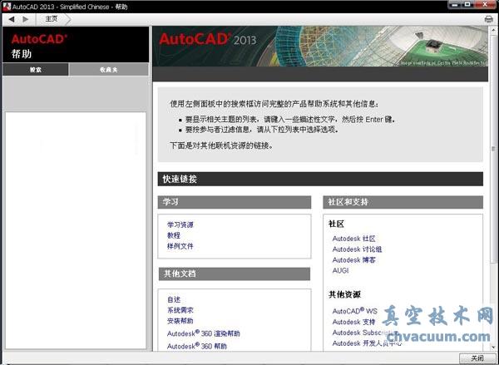
Task: Visit the Autodesk 讨论组 discussion link
Action: [x=357, y=249]
